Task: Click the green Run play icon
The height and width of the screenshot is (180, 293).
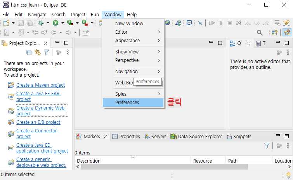Action: pos(55,23)
